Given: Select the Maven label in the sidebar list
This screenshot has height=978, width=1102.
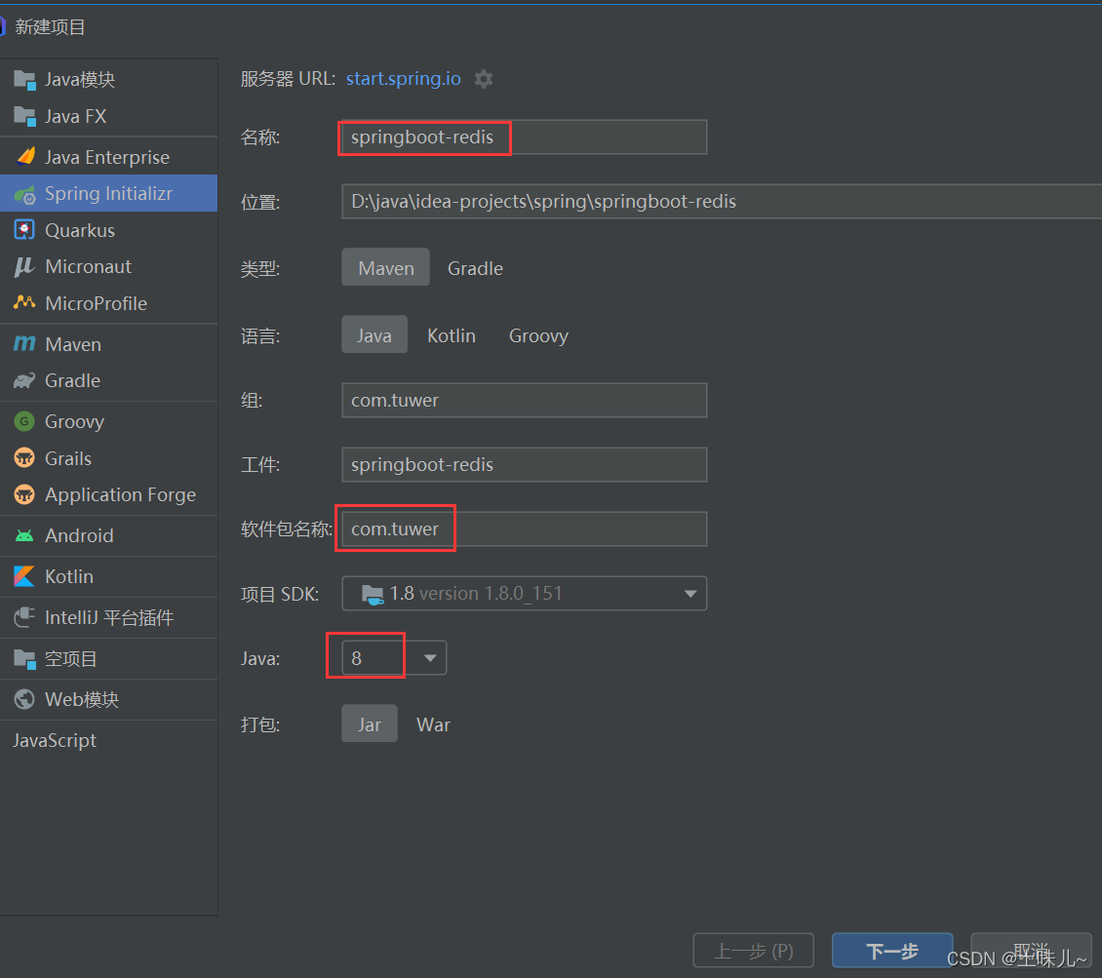Looking at the screenshot, I should tap(72, 344).
